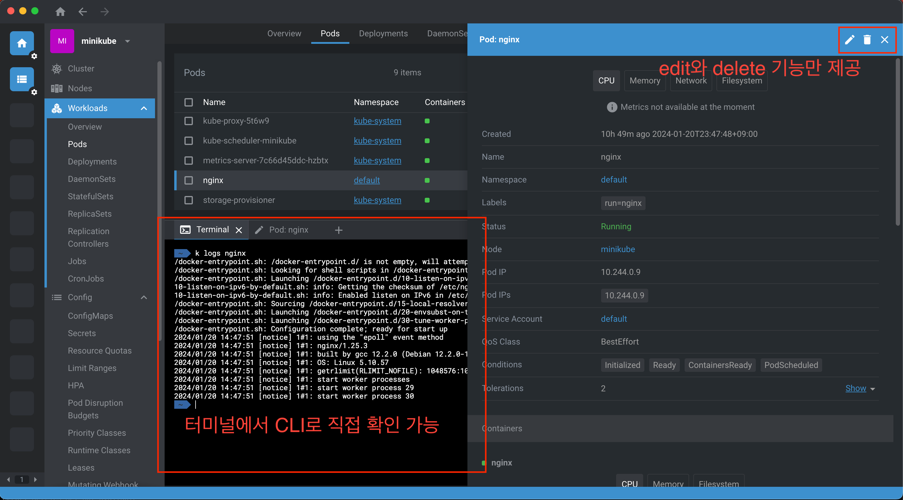Toggle the select-all pods header checkbox

click(189, 102)
